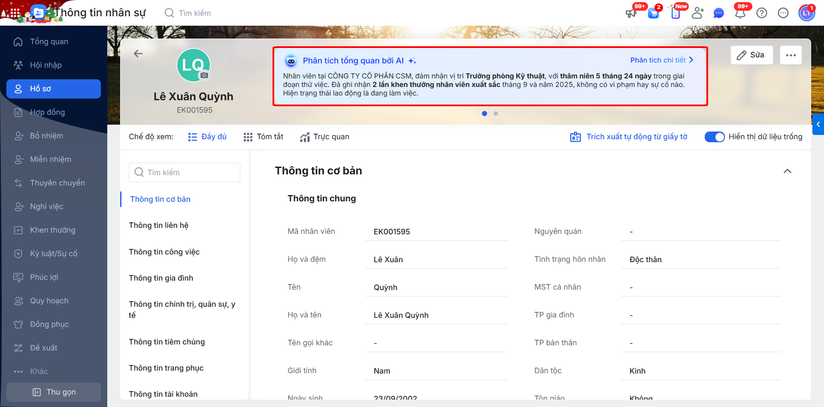Click the LQ profile avatar
This screenshot has height=407, width=824.
click(194, 65)
